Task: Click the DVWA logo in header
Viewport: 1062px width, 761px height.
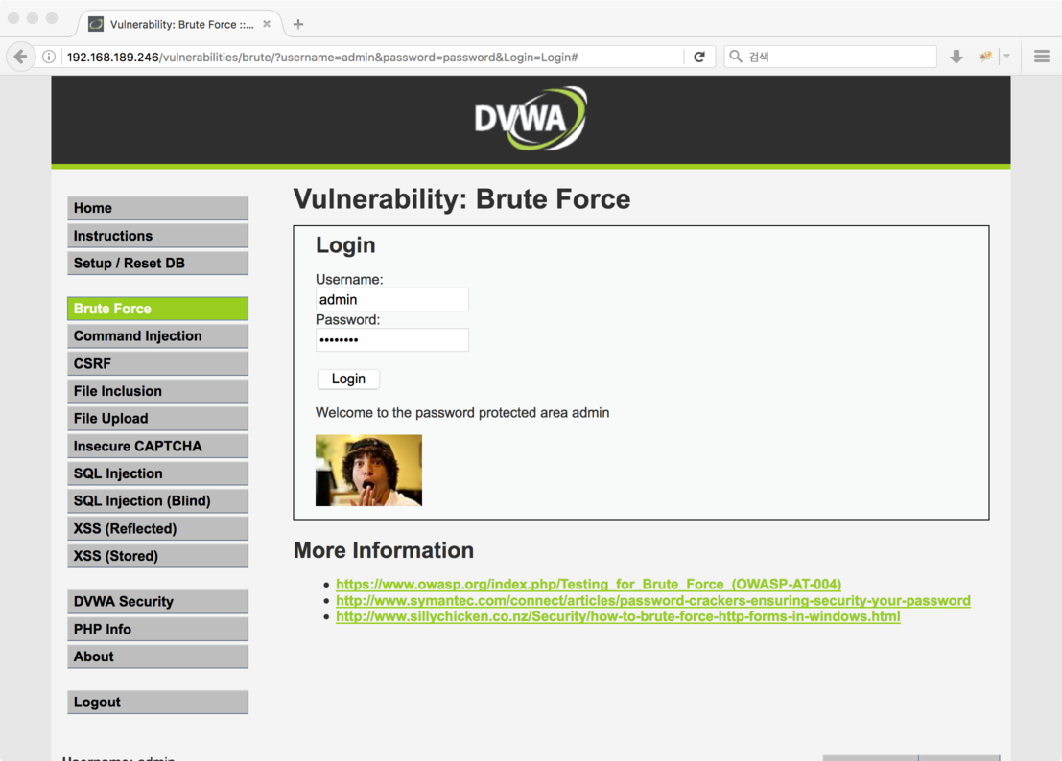Action: pyautogui.click(x=531, y=119)
